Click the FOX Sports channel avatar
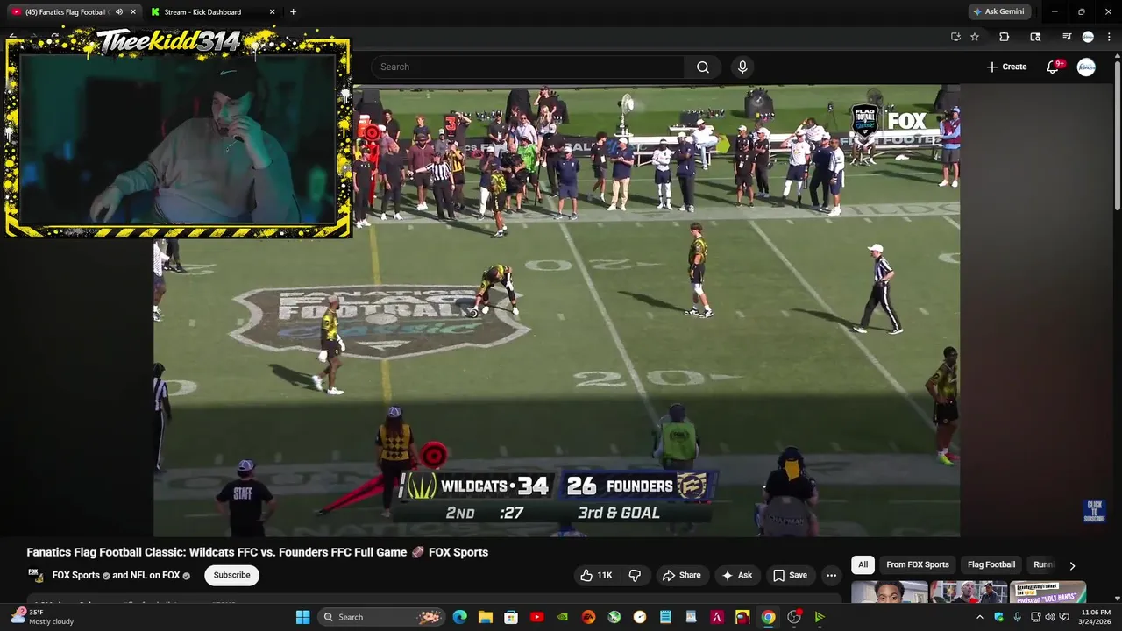This screenshot has height=631, width=1122. [36, 575]
